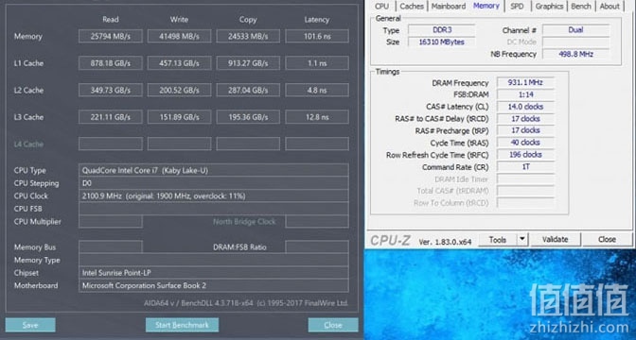Click the Tools button in CPU-Z
Viewport: 636px width, 340px height.
498,239
